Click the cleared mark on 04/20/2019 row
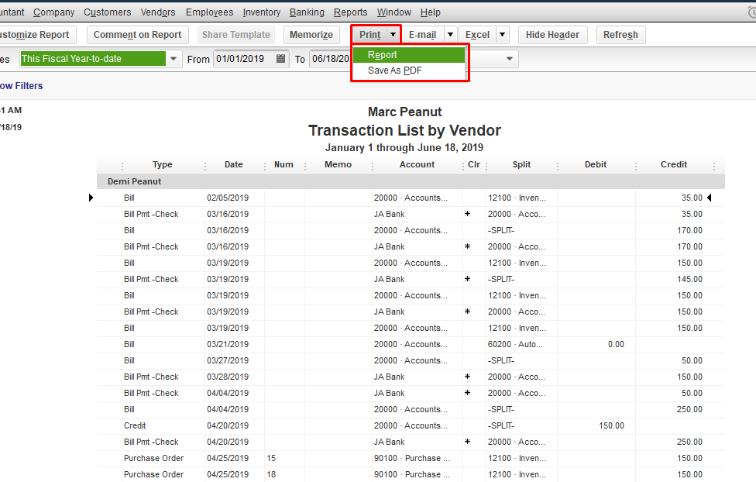The height and width of the screenshot is (482, 756). pos(467,442)
